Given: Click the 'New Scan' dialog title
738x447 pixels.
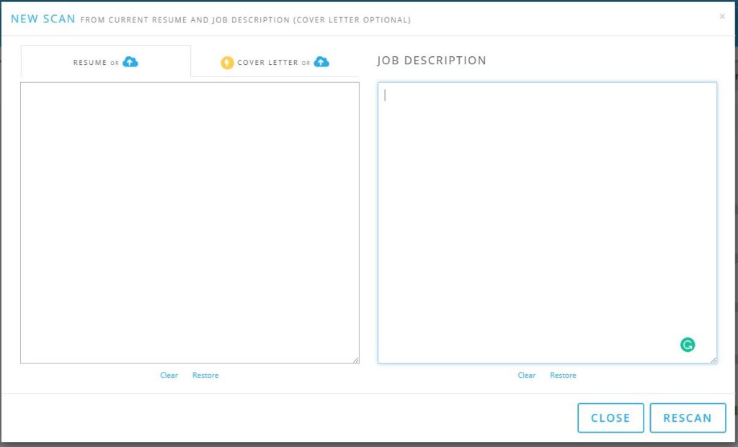Looking at the screenshot, I should coord(43,19).
